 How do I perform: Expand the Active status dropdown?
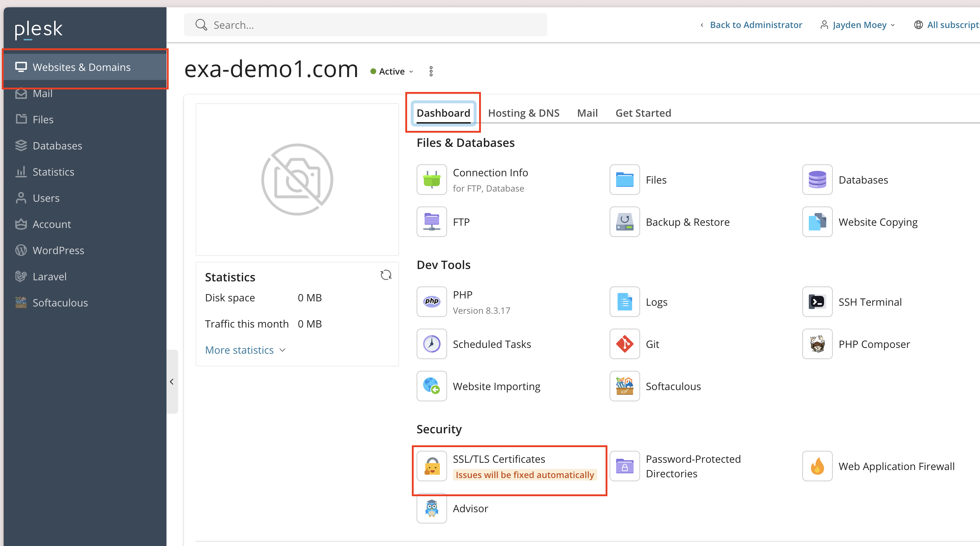pos(392,72)
